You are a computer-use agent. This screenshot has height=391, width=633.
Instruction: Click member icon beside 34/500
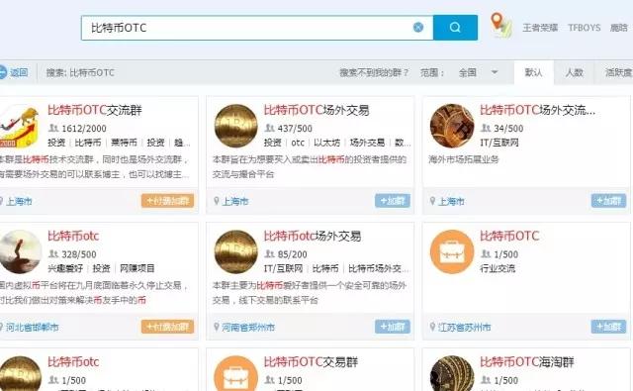486,128
